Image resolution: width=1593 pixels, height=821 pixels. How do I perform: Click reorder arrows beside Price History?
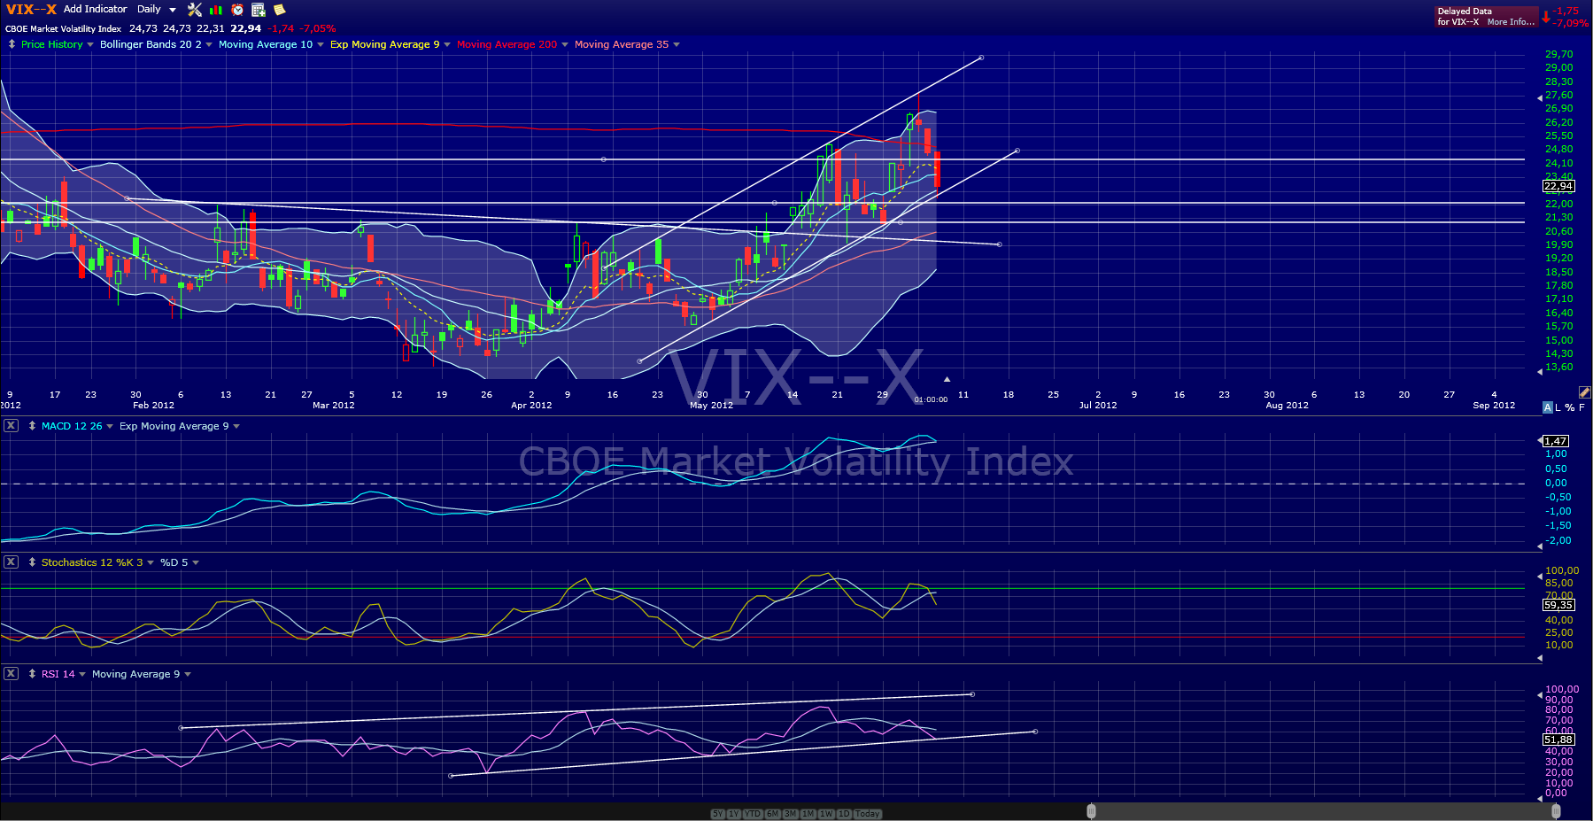[12, 44]
